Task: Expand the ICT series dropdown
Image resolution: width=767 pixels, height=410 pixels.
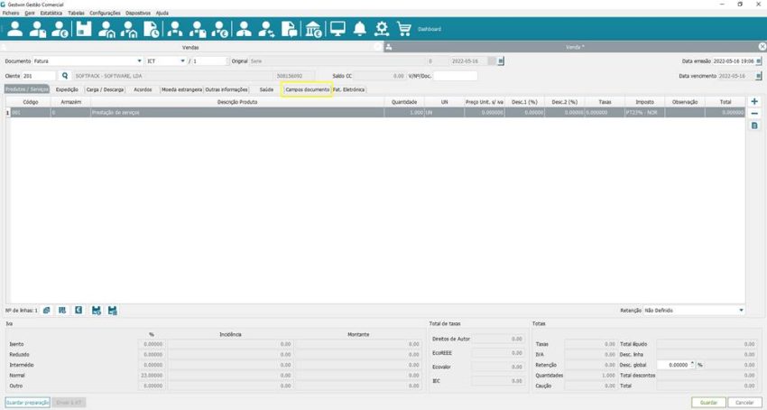Action: [182, 61]
